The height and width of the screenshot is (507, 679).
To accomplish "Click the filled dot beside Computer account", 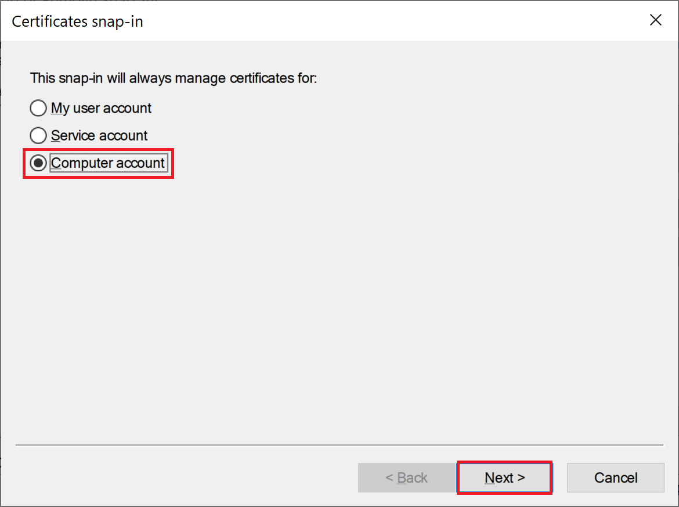I will tap(38, 163).
